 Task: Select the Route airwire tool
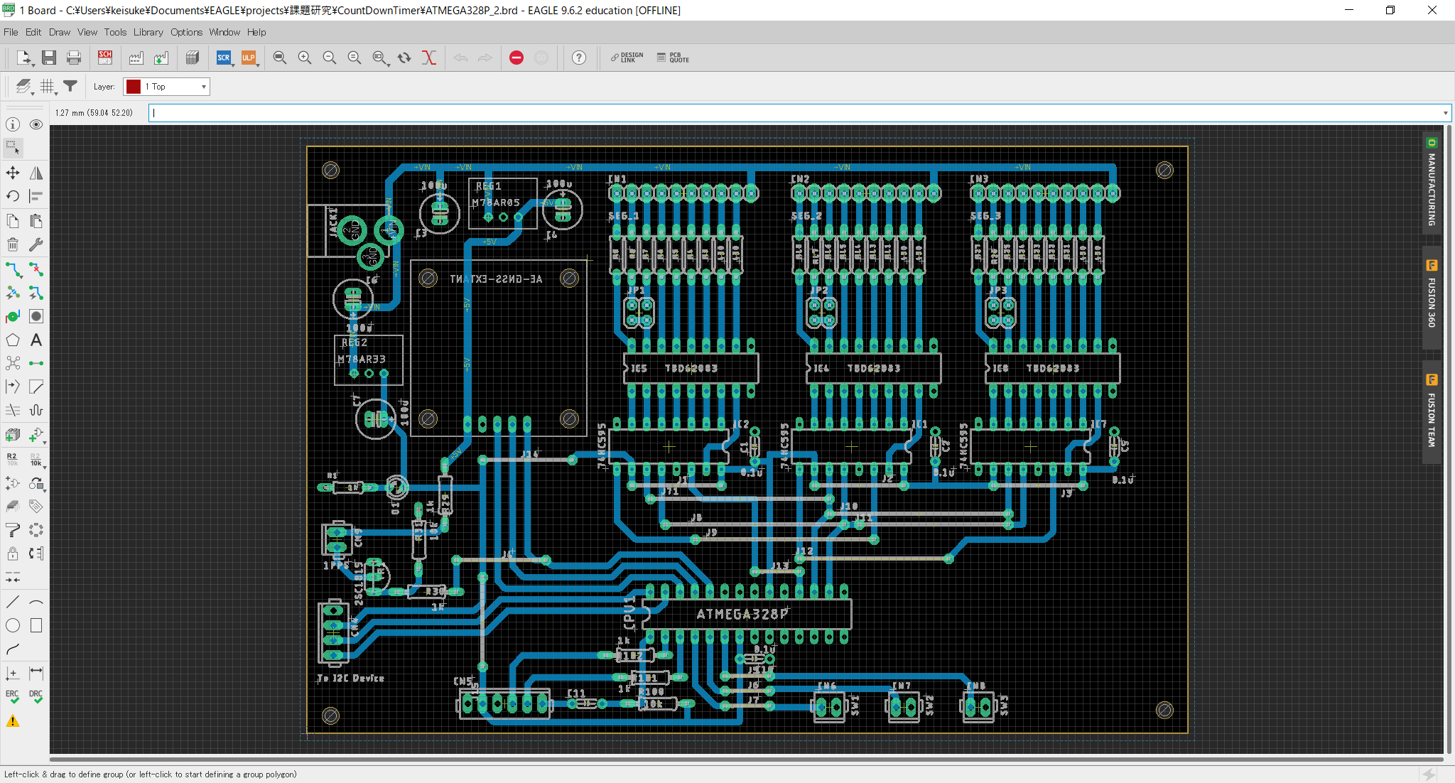tap(13, 270)
